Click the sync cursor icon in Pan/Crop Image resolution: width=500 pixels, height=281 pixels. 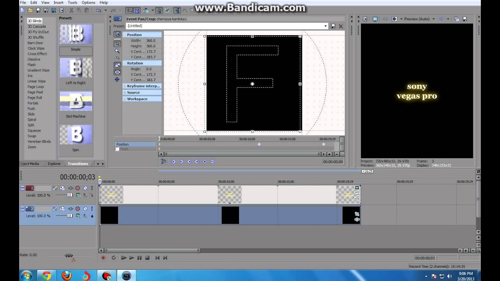click(163, 162)
